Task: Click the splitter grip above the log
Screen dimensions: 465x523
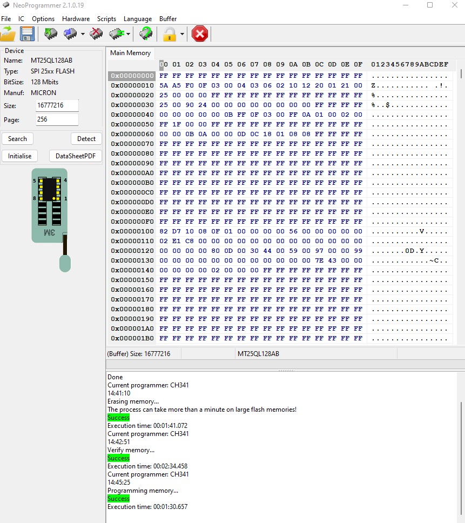Action: tap(286, 371)
